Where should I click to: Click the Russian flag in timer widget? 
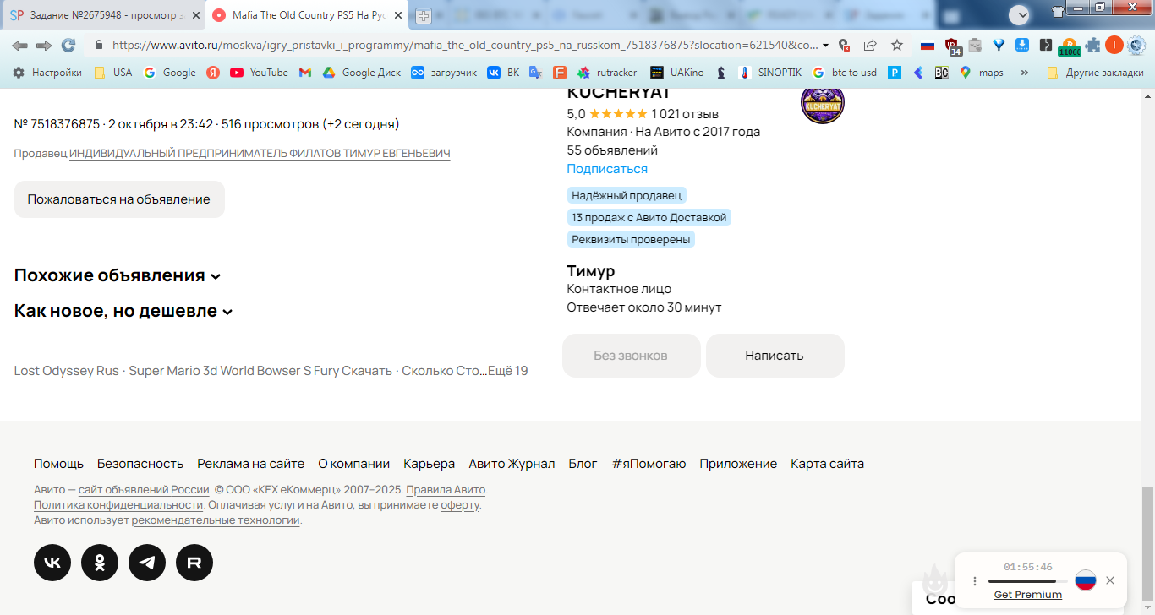(x=1086, y=580)
